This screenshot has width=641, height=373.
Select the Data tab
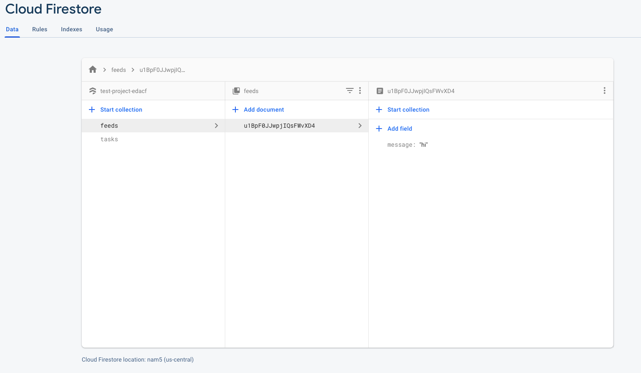coord(12,29)
